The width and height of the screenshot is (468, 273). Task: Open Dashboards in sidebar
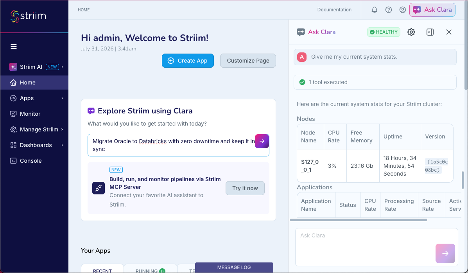tap(36, 145)
